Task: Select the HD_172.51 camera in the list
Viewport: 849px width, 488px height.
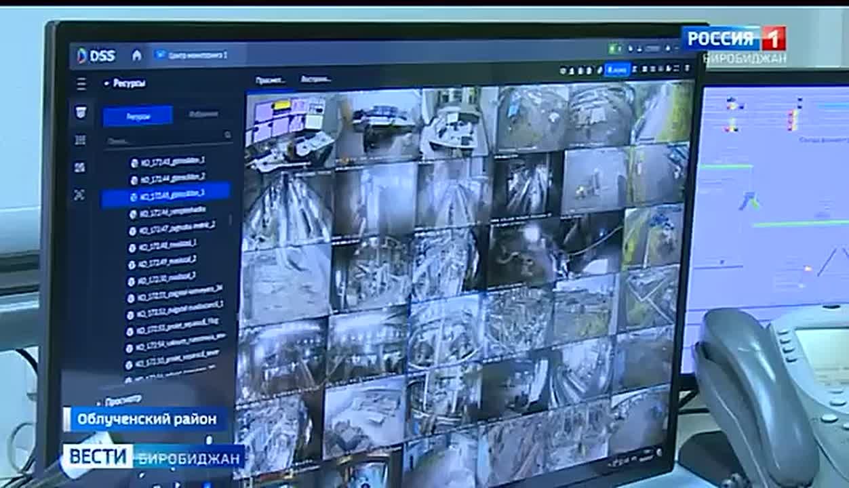Action: (x=175, y=296)
